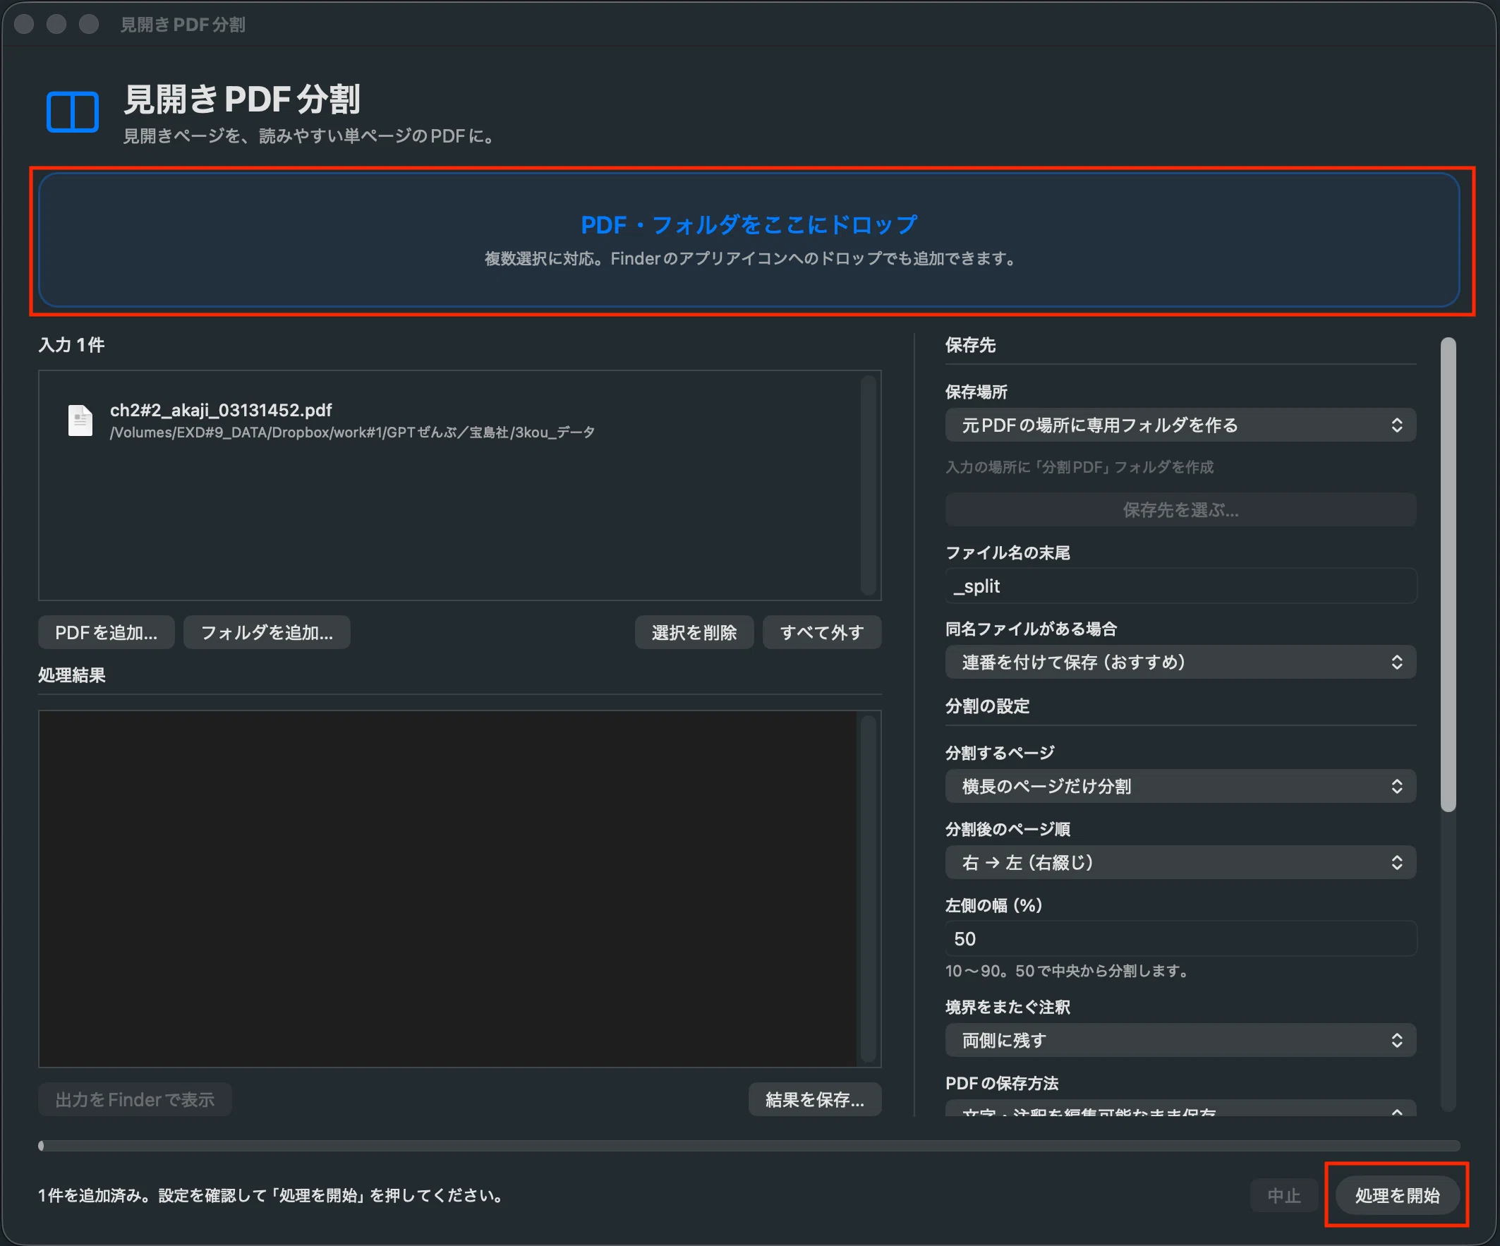This screenshot has width=1500, height=1246.
Task: Click the 処理結果 area scrollbar track
Action: (869, 889)
